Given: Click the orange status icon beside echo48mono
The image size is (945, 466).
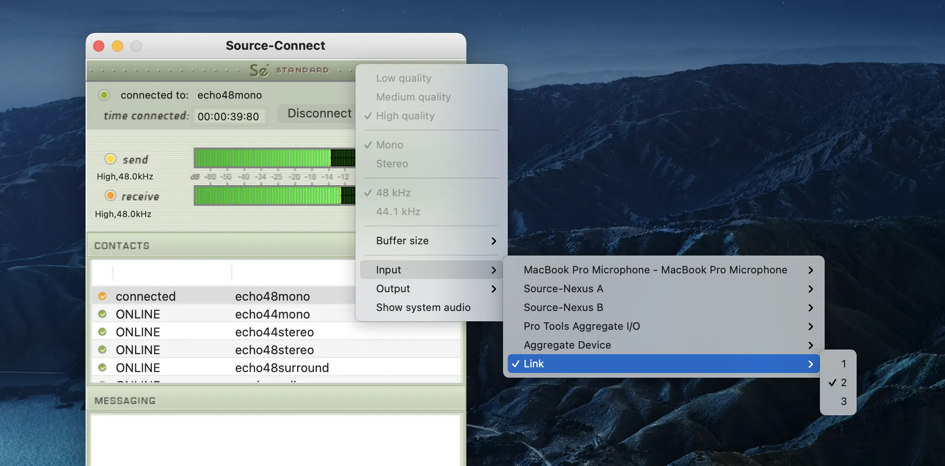Looking at the screenshot, I should (x=102, y=296).
